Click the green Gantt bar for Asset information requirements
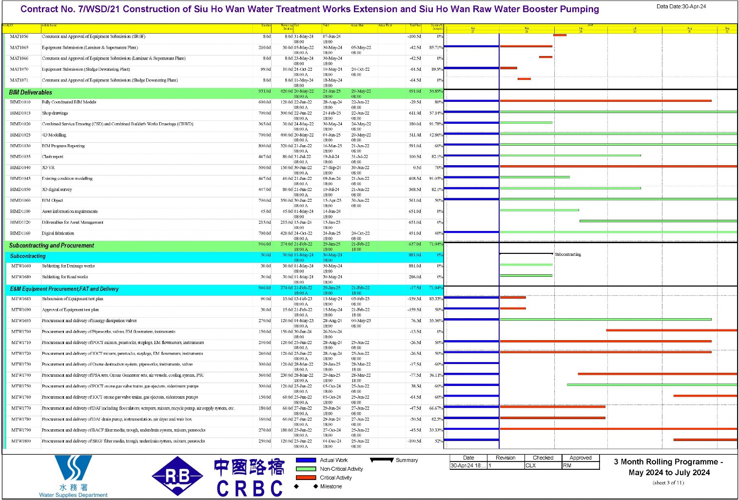The height and width of the screenshot is (500, 739). pyautogui.click(x=540, y=210)
